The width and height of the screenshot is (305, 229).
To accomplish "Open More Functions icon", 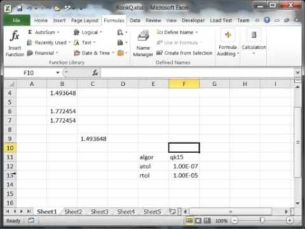I will click(x=122, y=53).
